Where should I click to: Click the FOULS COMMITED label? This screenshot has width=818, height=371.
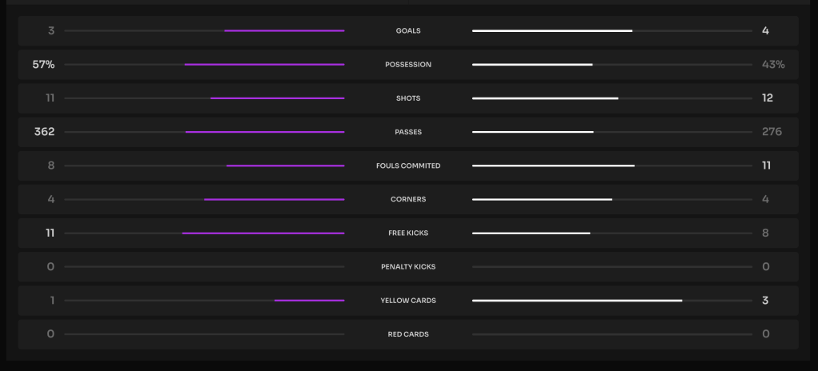(408, 166)
